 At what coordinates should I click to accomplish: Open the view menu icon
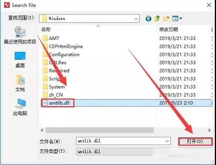[x=177, y=18]
